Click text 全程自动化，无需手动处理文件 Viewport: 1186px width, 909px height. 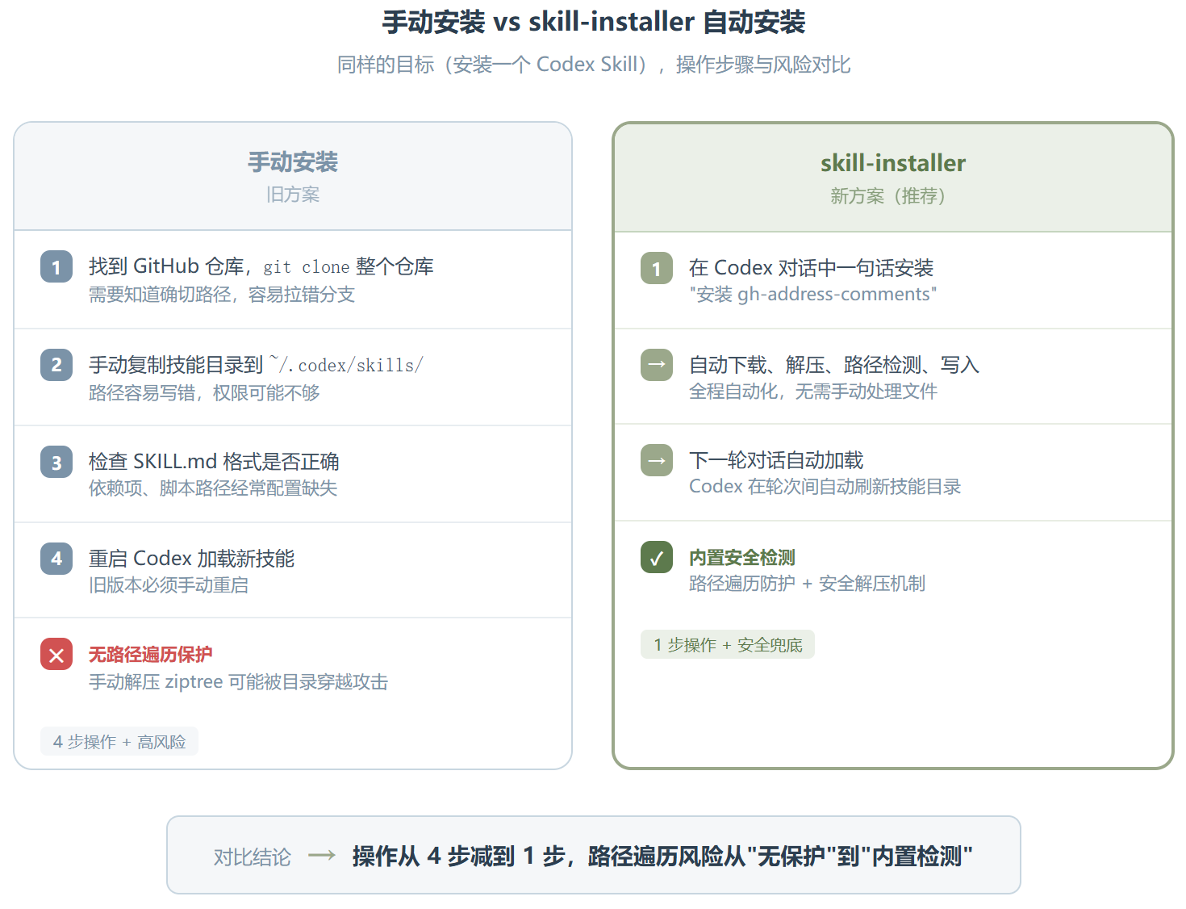click(x=813, y=392)
